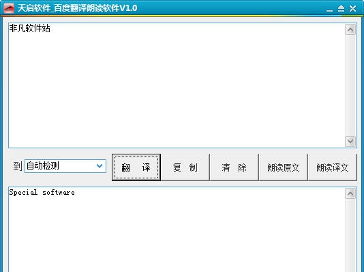
Task: Click the source box scroll up arrow
Action: pyautogui.click(x=350, y=29)
